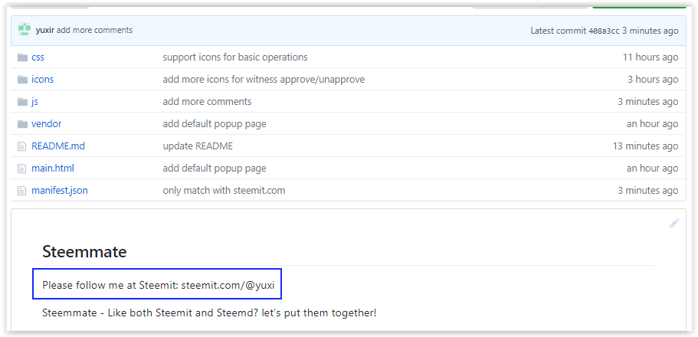The image size is (698, 337).
Task: Click the '3 hours ago' timestamp
Action: pos(653,80)
